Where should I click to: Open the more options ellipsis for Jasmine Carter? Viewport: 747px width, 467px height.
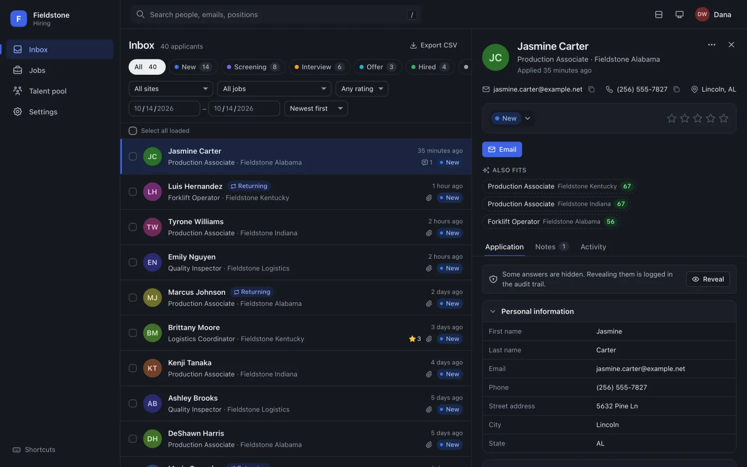click(712, 45)
